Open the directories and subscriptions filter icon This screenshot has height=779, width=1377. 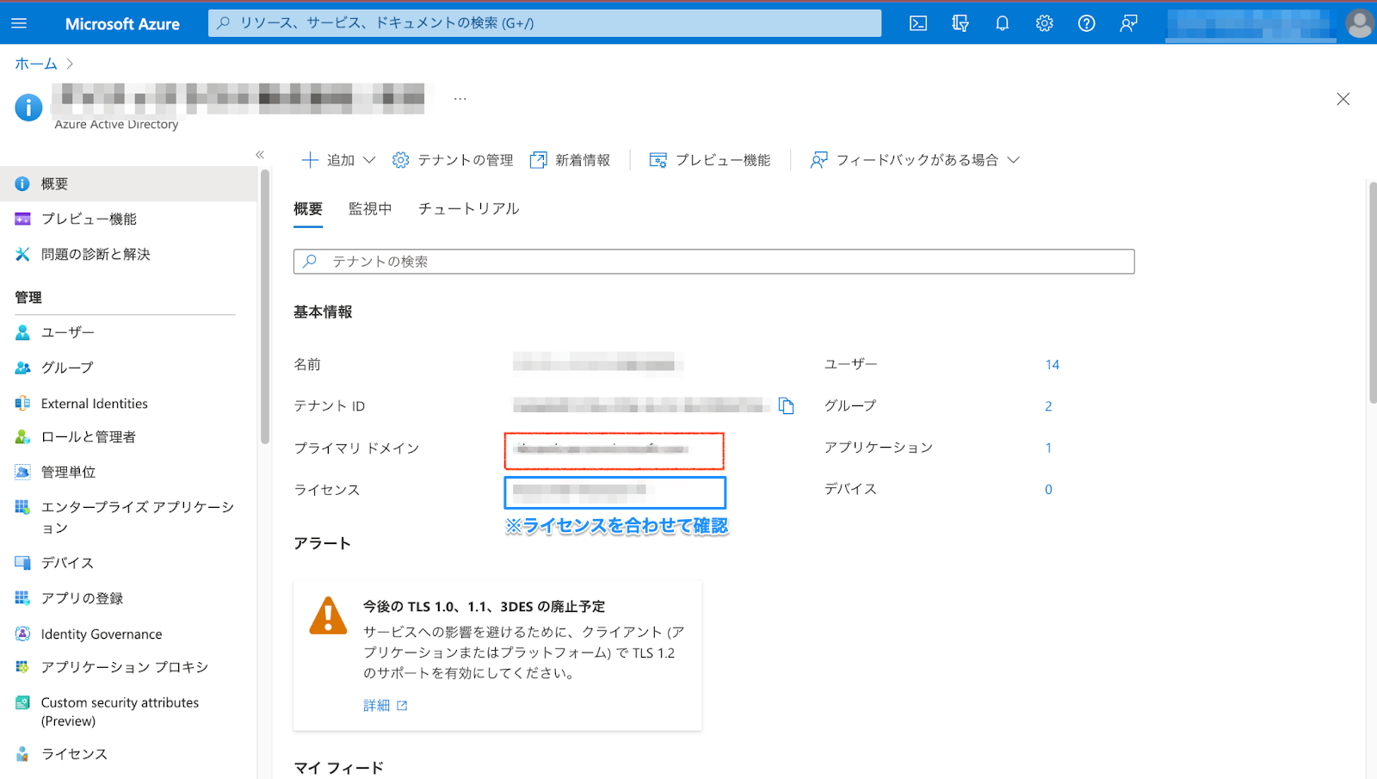click(960, 23)
